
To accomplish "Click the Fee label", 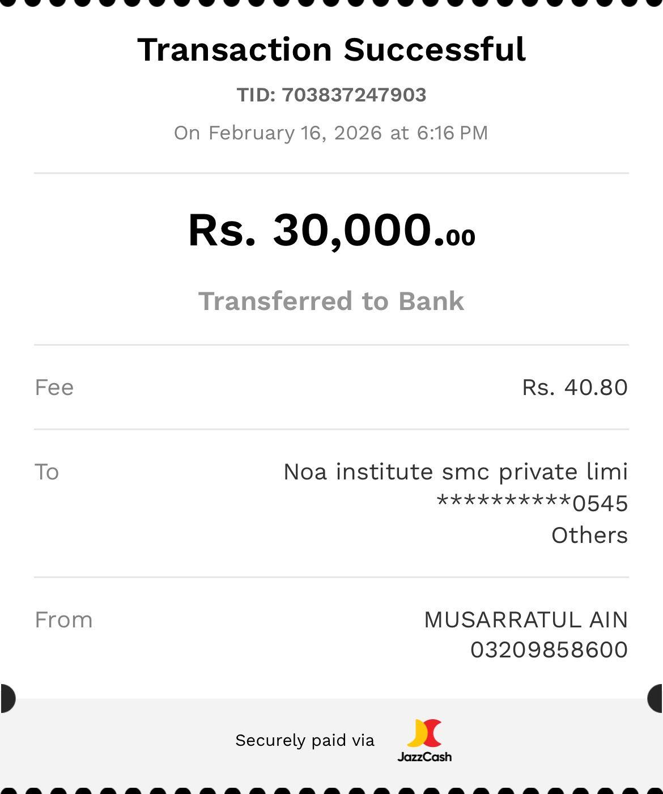I will click(54, 388).
